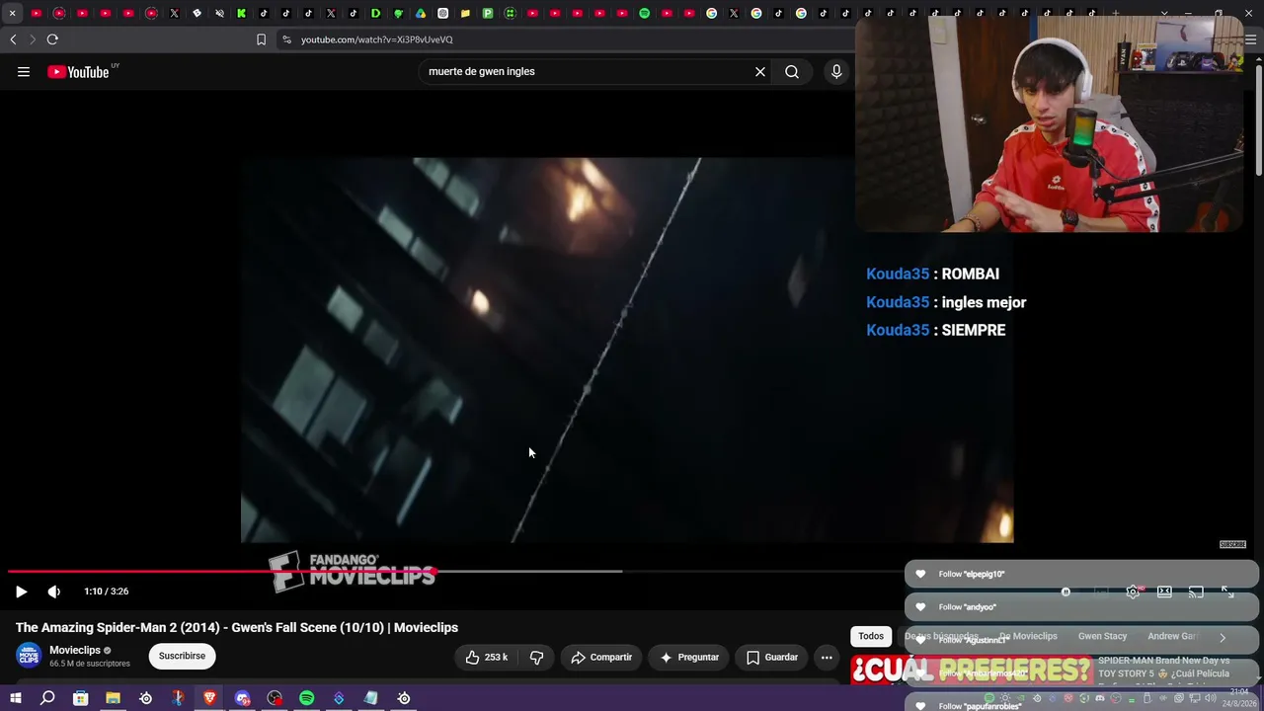The width and height of the screenshot is (1264, 711).
Task: Mute the video using the speaker icon
Action: pos(54,592)
